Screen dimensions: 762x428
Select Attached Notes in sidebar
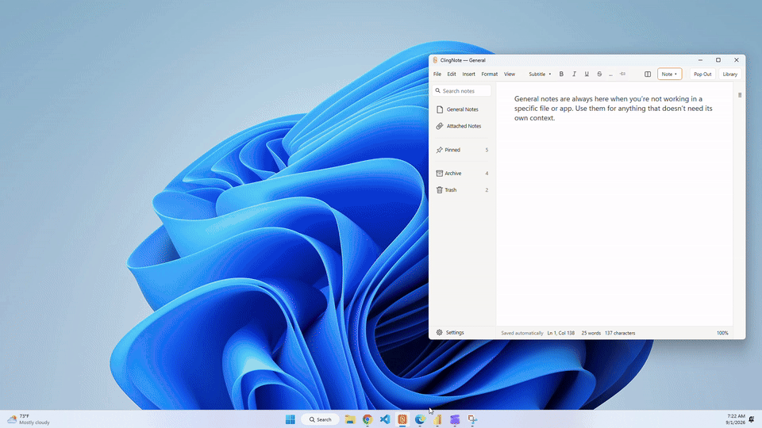[462, 126]
